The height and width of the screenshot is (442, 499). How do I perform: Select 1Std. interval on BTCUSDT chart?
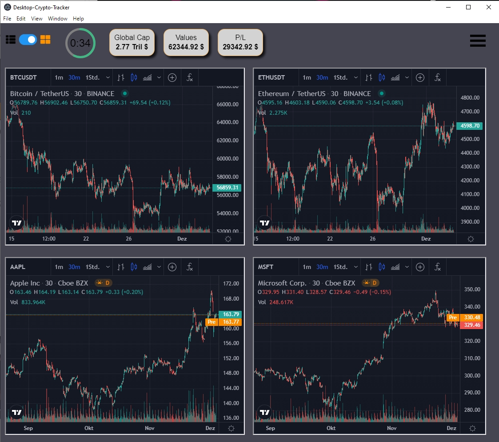click(x=92, y=77)
